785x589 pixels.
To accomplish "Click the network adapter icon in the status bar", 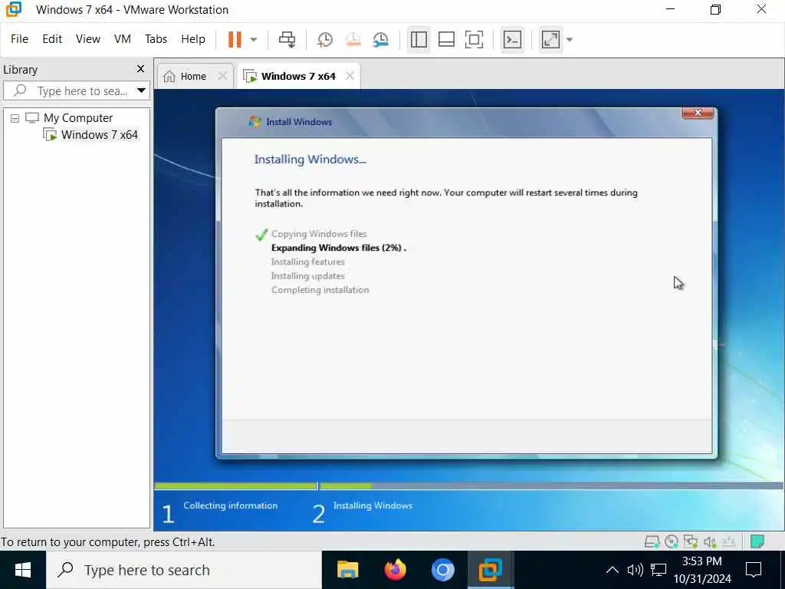I will 691,541.
